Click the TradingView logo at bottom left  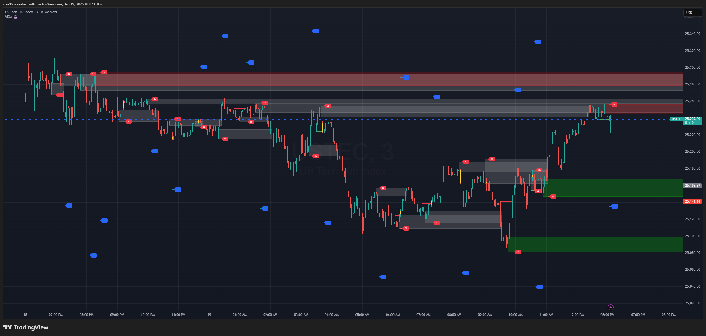click(26, 327)
